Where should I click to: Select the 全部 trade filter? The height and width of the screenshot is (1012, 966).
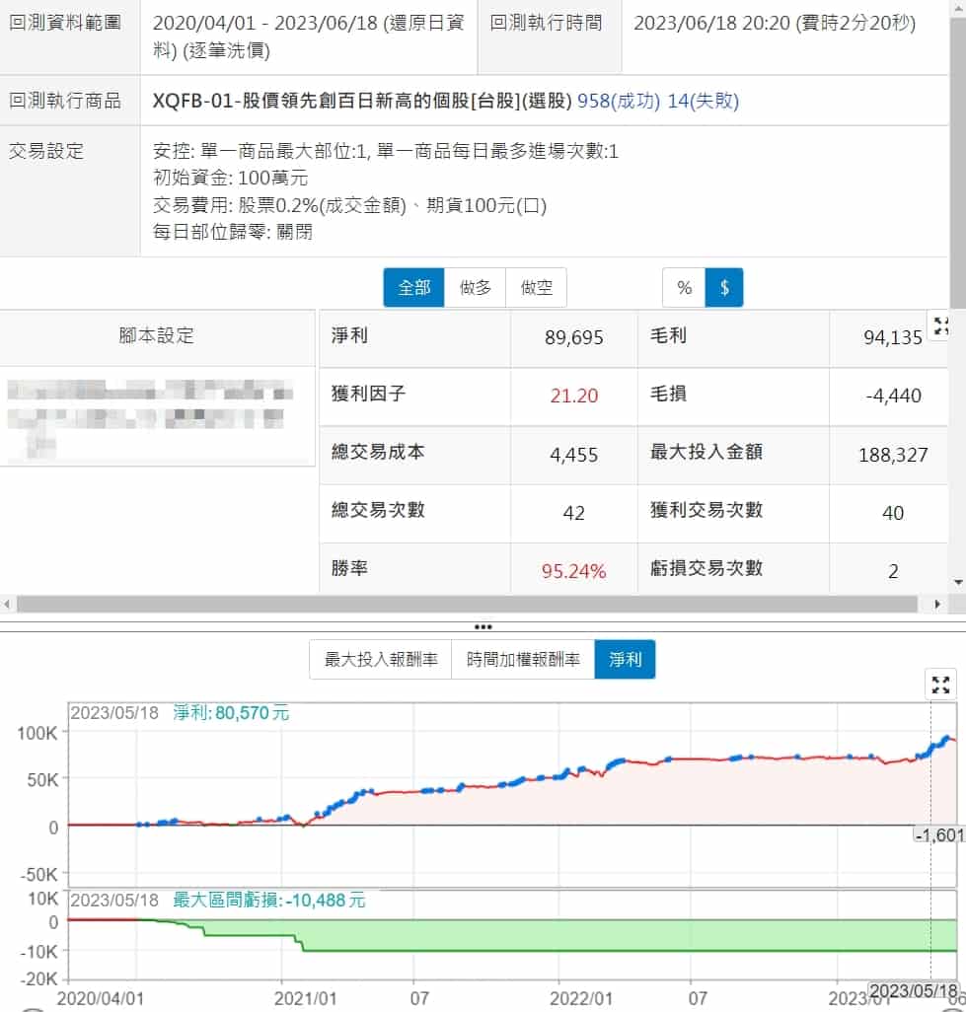pyautogui.click(x=413, y=288)
